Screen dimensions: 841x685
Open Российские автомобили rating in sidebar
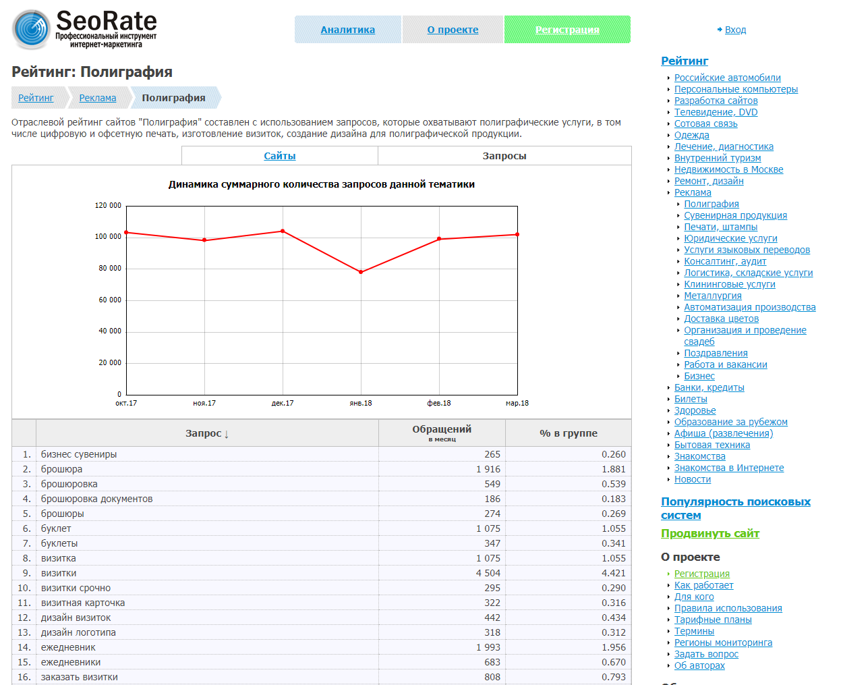727,78
